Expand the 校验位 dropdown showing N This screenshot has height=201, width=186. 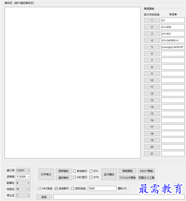pyautogui.click(x=23, y=189)
